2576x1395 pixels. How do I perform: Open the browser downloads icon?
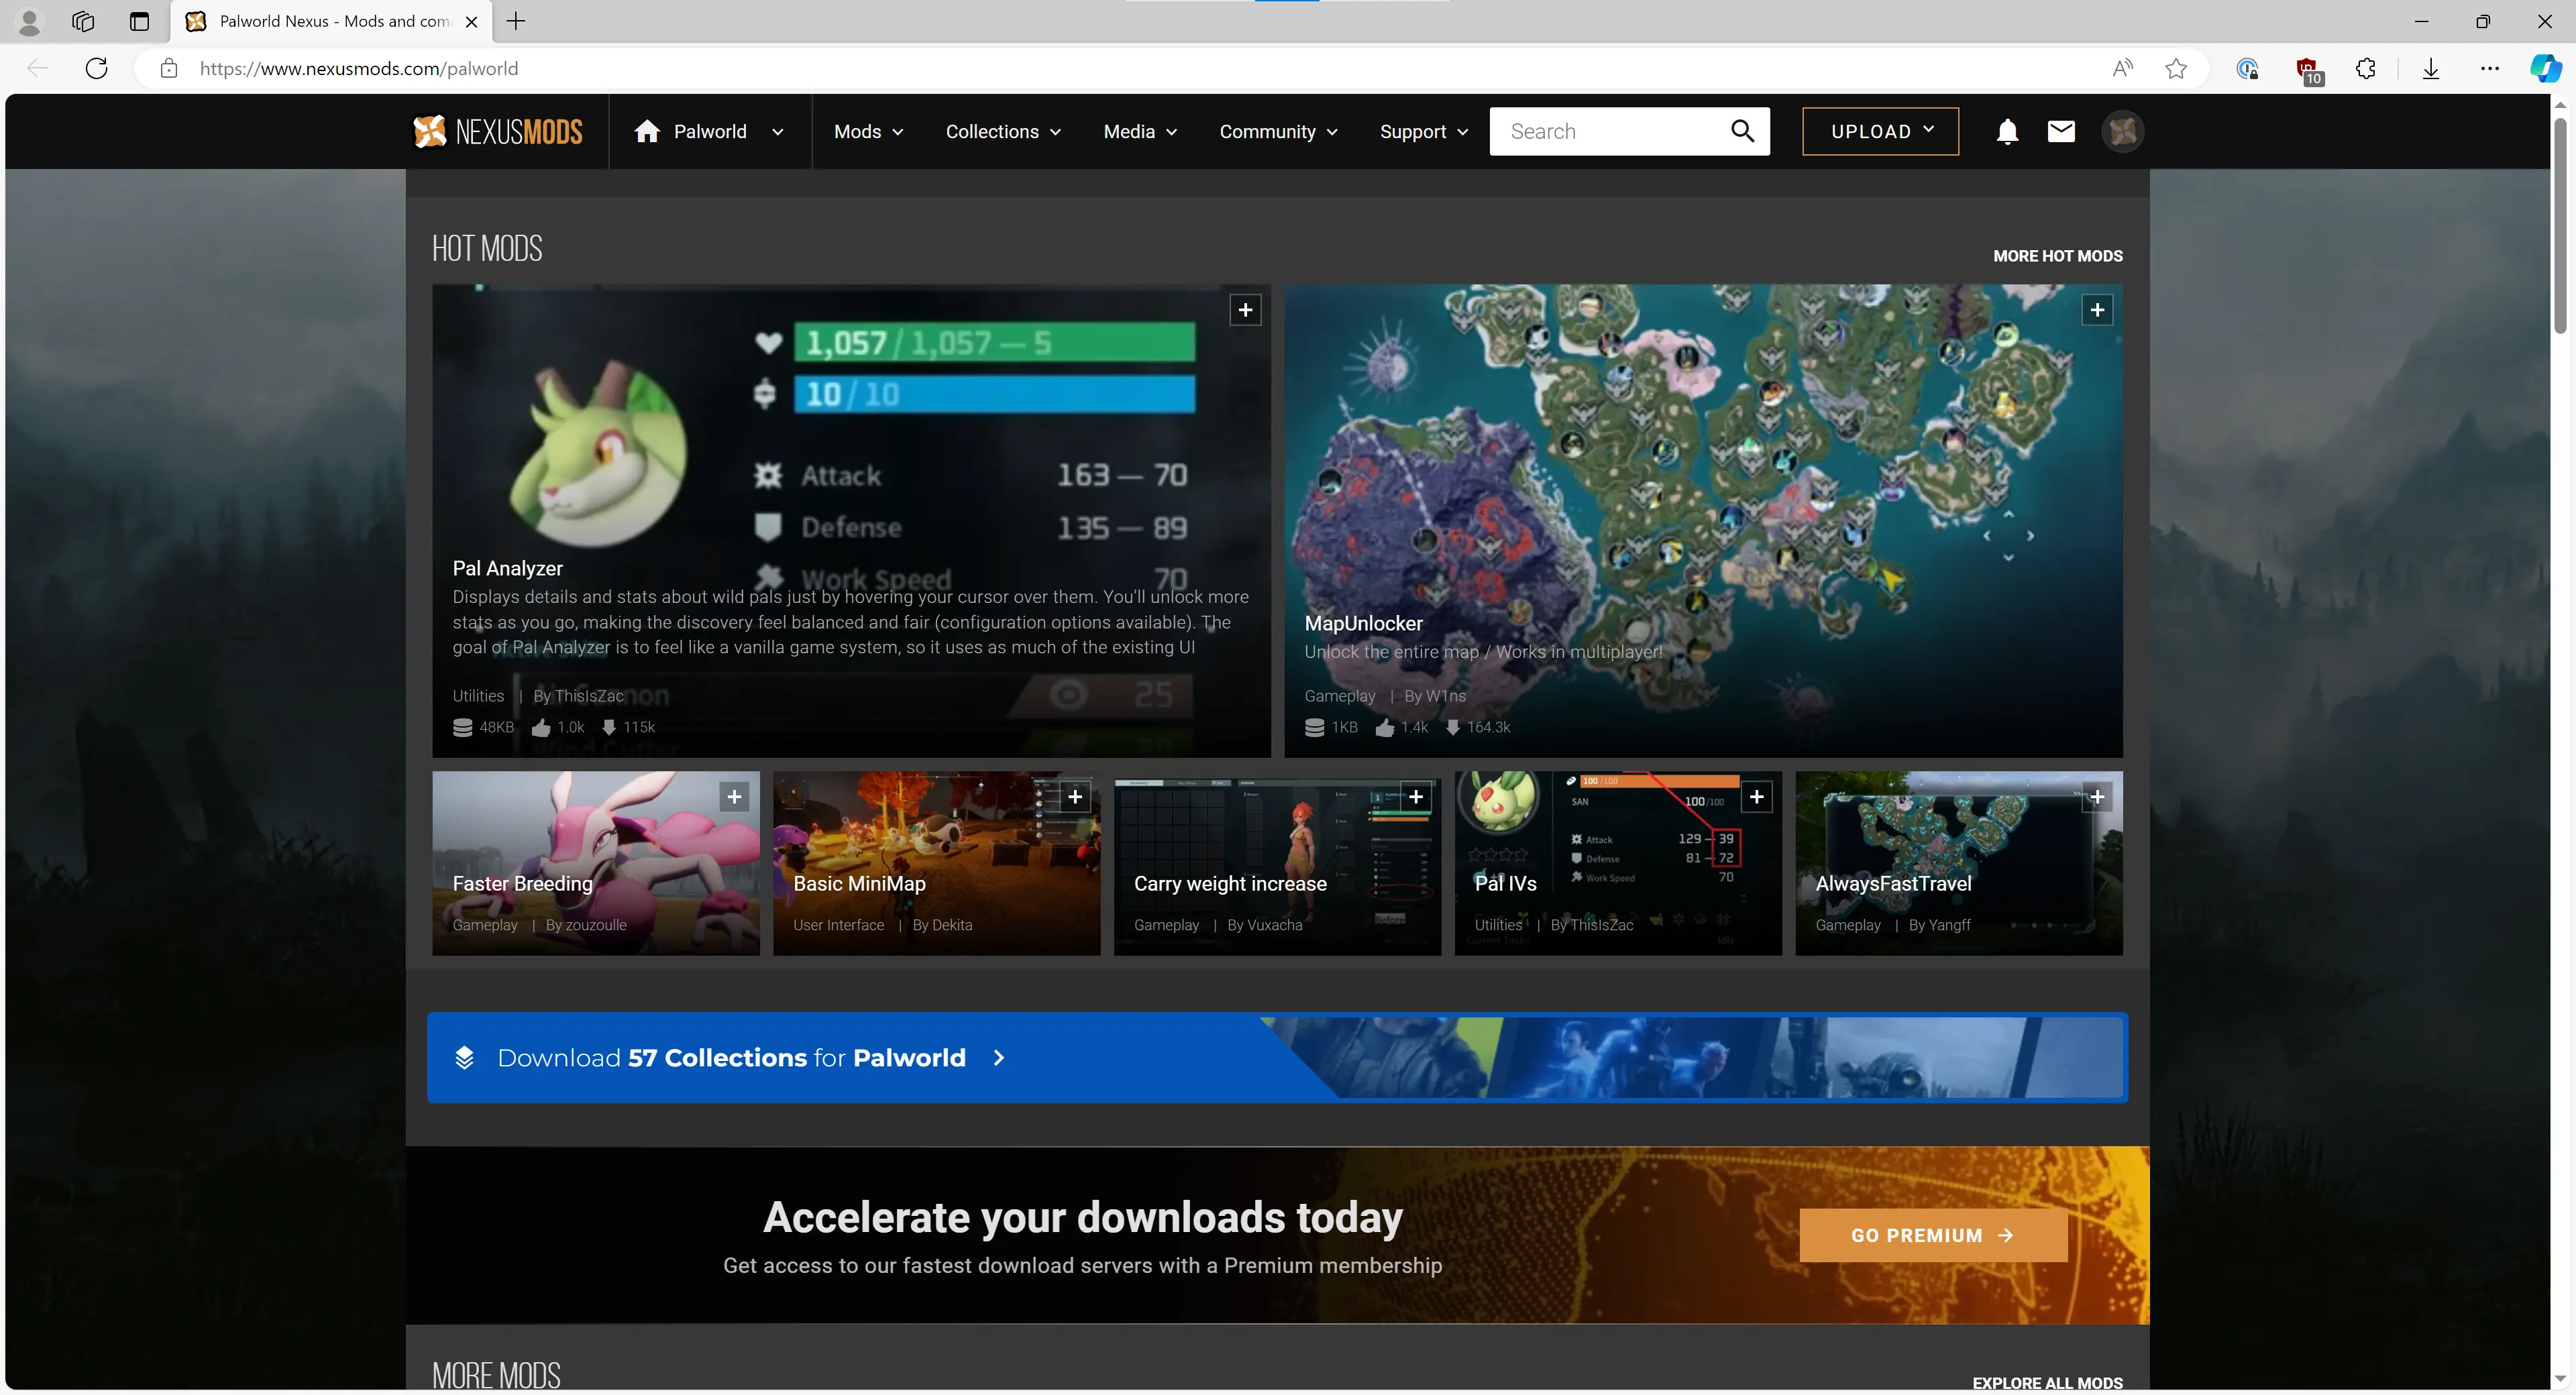pos(2431,68)
